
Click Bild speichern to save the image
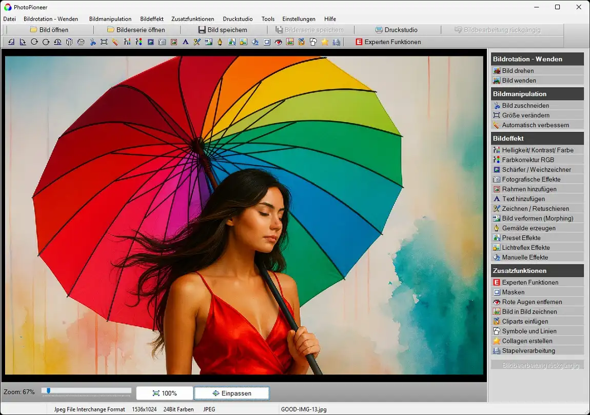pos(223,30)
